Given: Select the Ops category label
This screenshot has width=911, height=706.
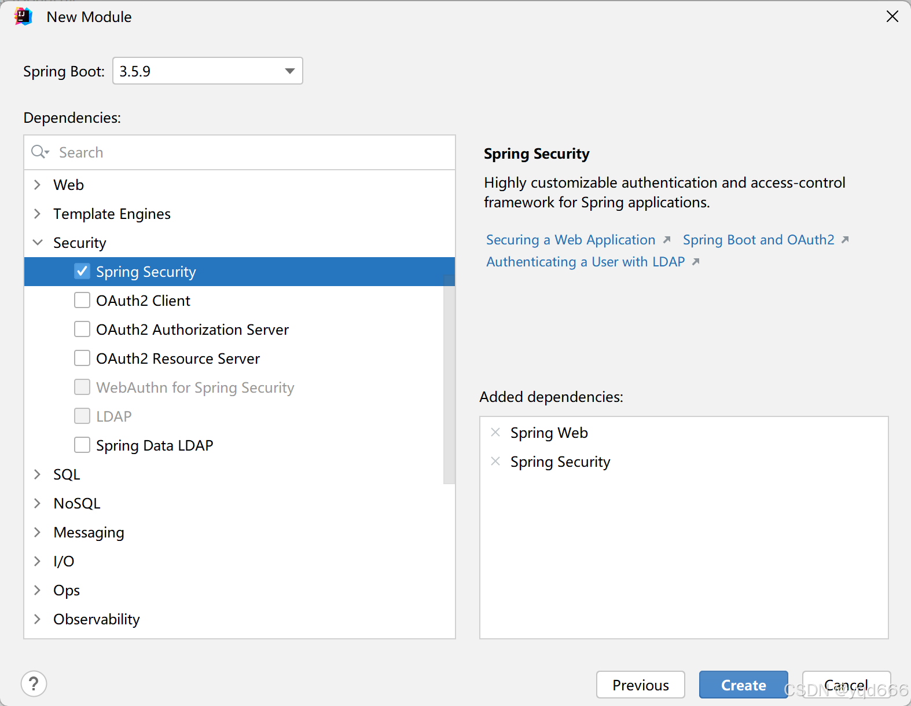Looking at the screenshot, I should (x=67, y=590).
